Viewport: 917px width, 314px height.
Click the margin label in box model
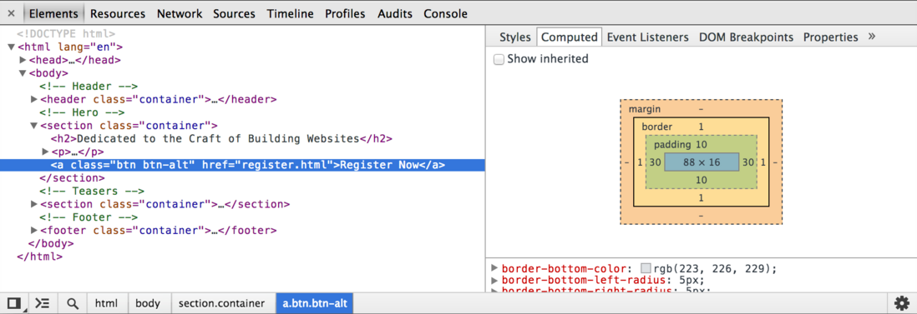[645, 110]
